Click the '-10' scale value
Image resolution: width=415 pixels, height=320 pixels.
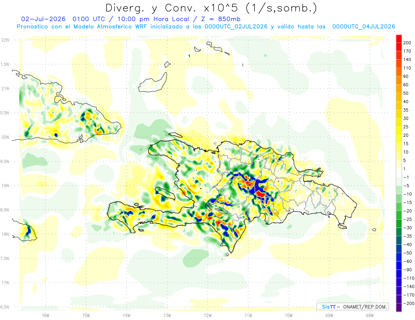(x=408, y=194)
